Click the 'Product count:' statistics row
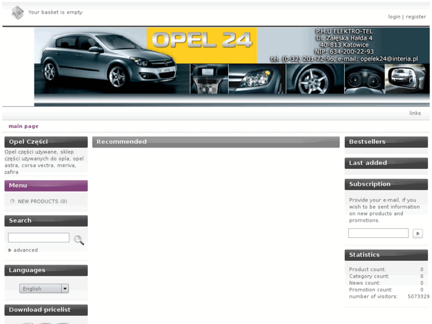The height and width of the screenshot is (324, 432). pos(386,269)
